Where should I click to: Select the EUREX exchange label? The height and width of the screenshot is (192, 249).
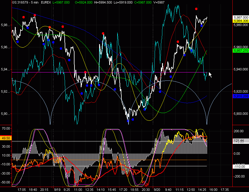46,2
